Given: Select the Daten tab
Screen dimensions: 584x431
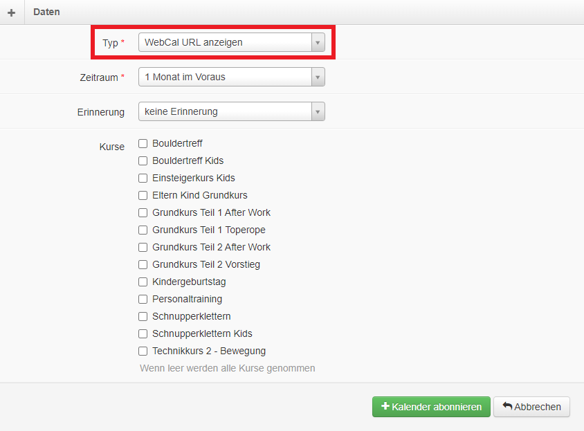Looking at the screenshot, I should tap(46, 12).
